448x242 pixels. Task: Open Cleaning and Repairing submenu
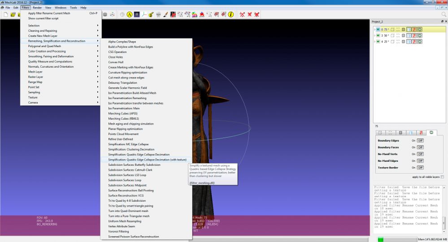pos(61,30)
